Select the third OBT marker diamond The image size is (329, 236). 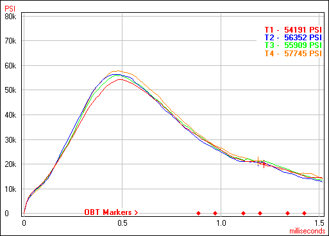point(243,213)
